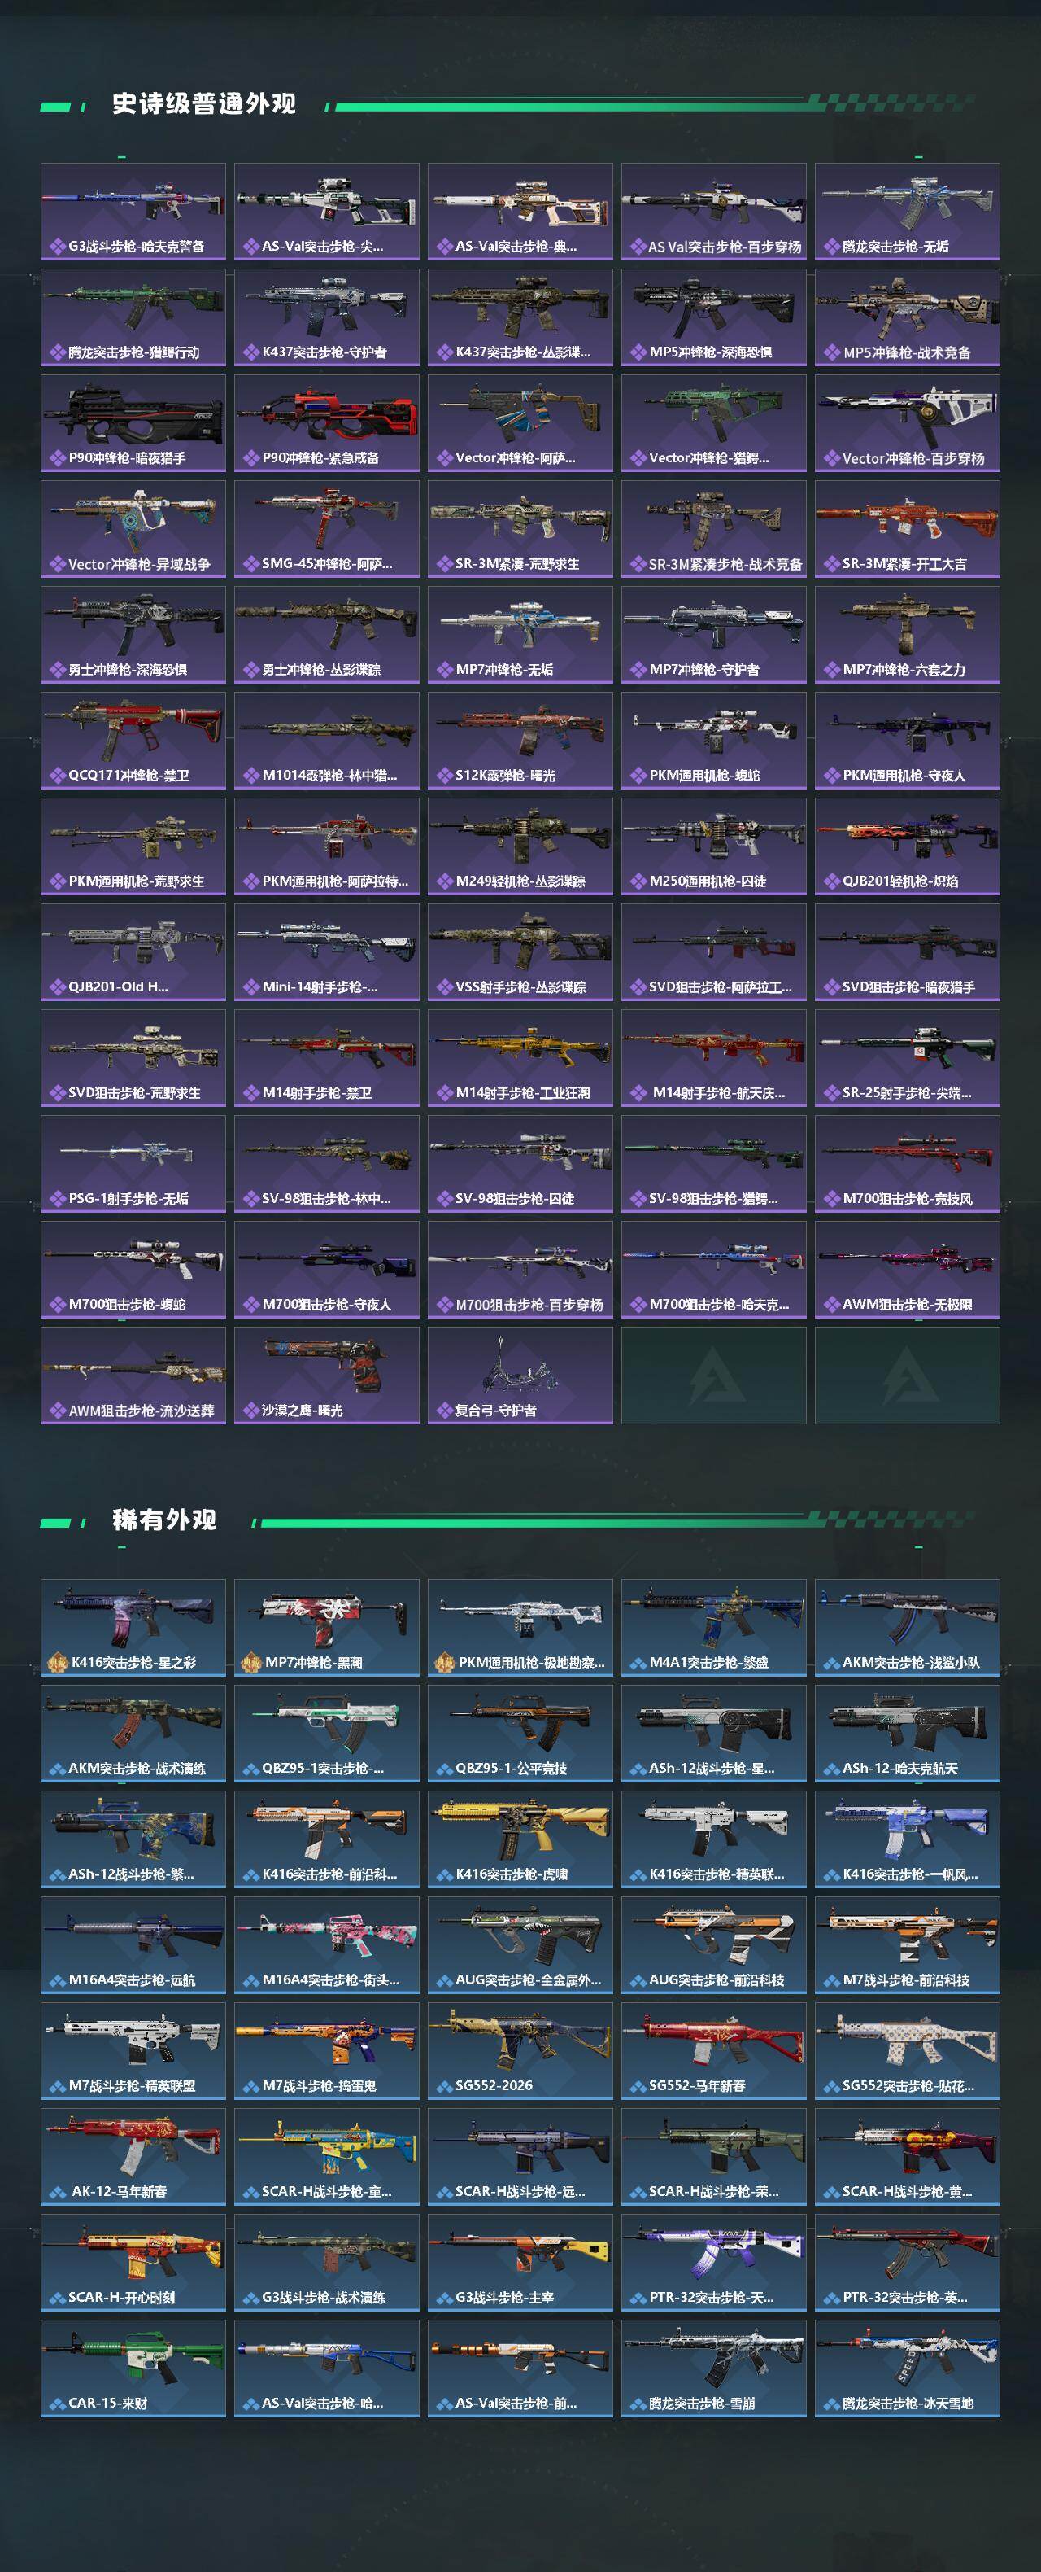
Task: Open the AK-12-马年新春 skin card
Action: click(x=133, y=2157)
